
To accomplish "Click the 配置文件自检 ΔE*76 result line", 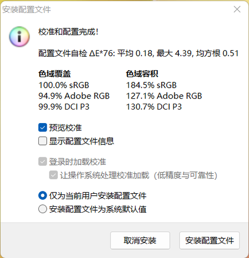I will click(138, 53).
